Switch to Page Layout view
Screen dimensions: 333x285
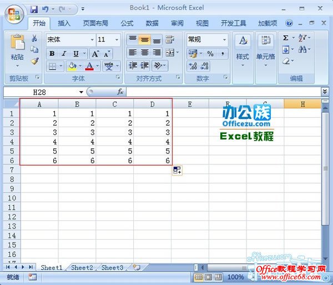click(x=208, y=277)
